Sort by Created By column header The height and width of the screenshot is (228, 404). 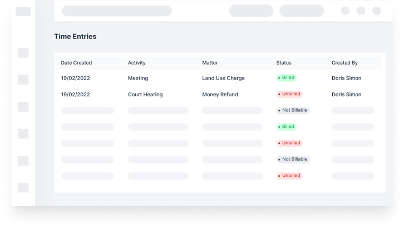coord(344,63)
